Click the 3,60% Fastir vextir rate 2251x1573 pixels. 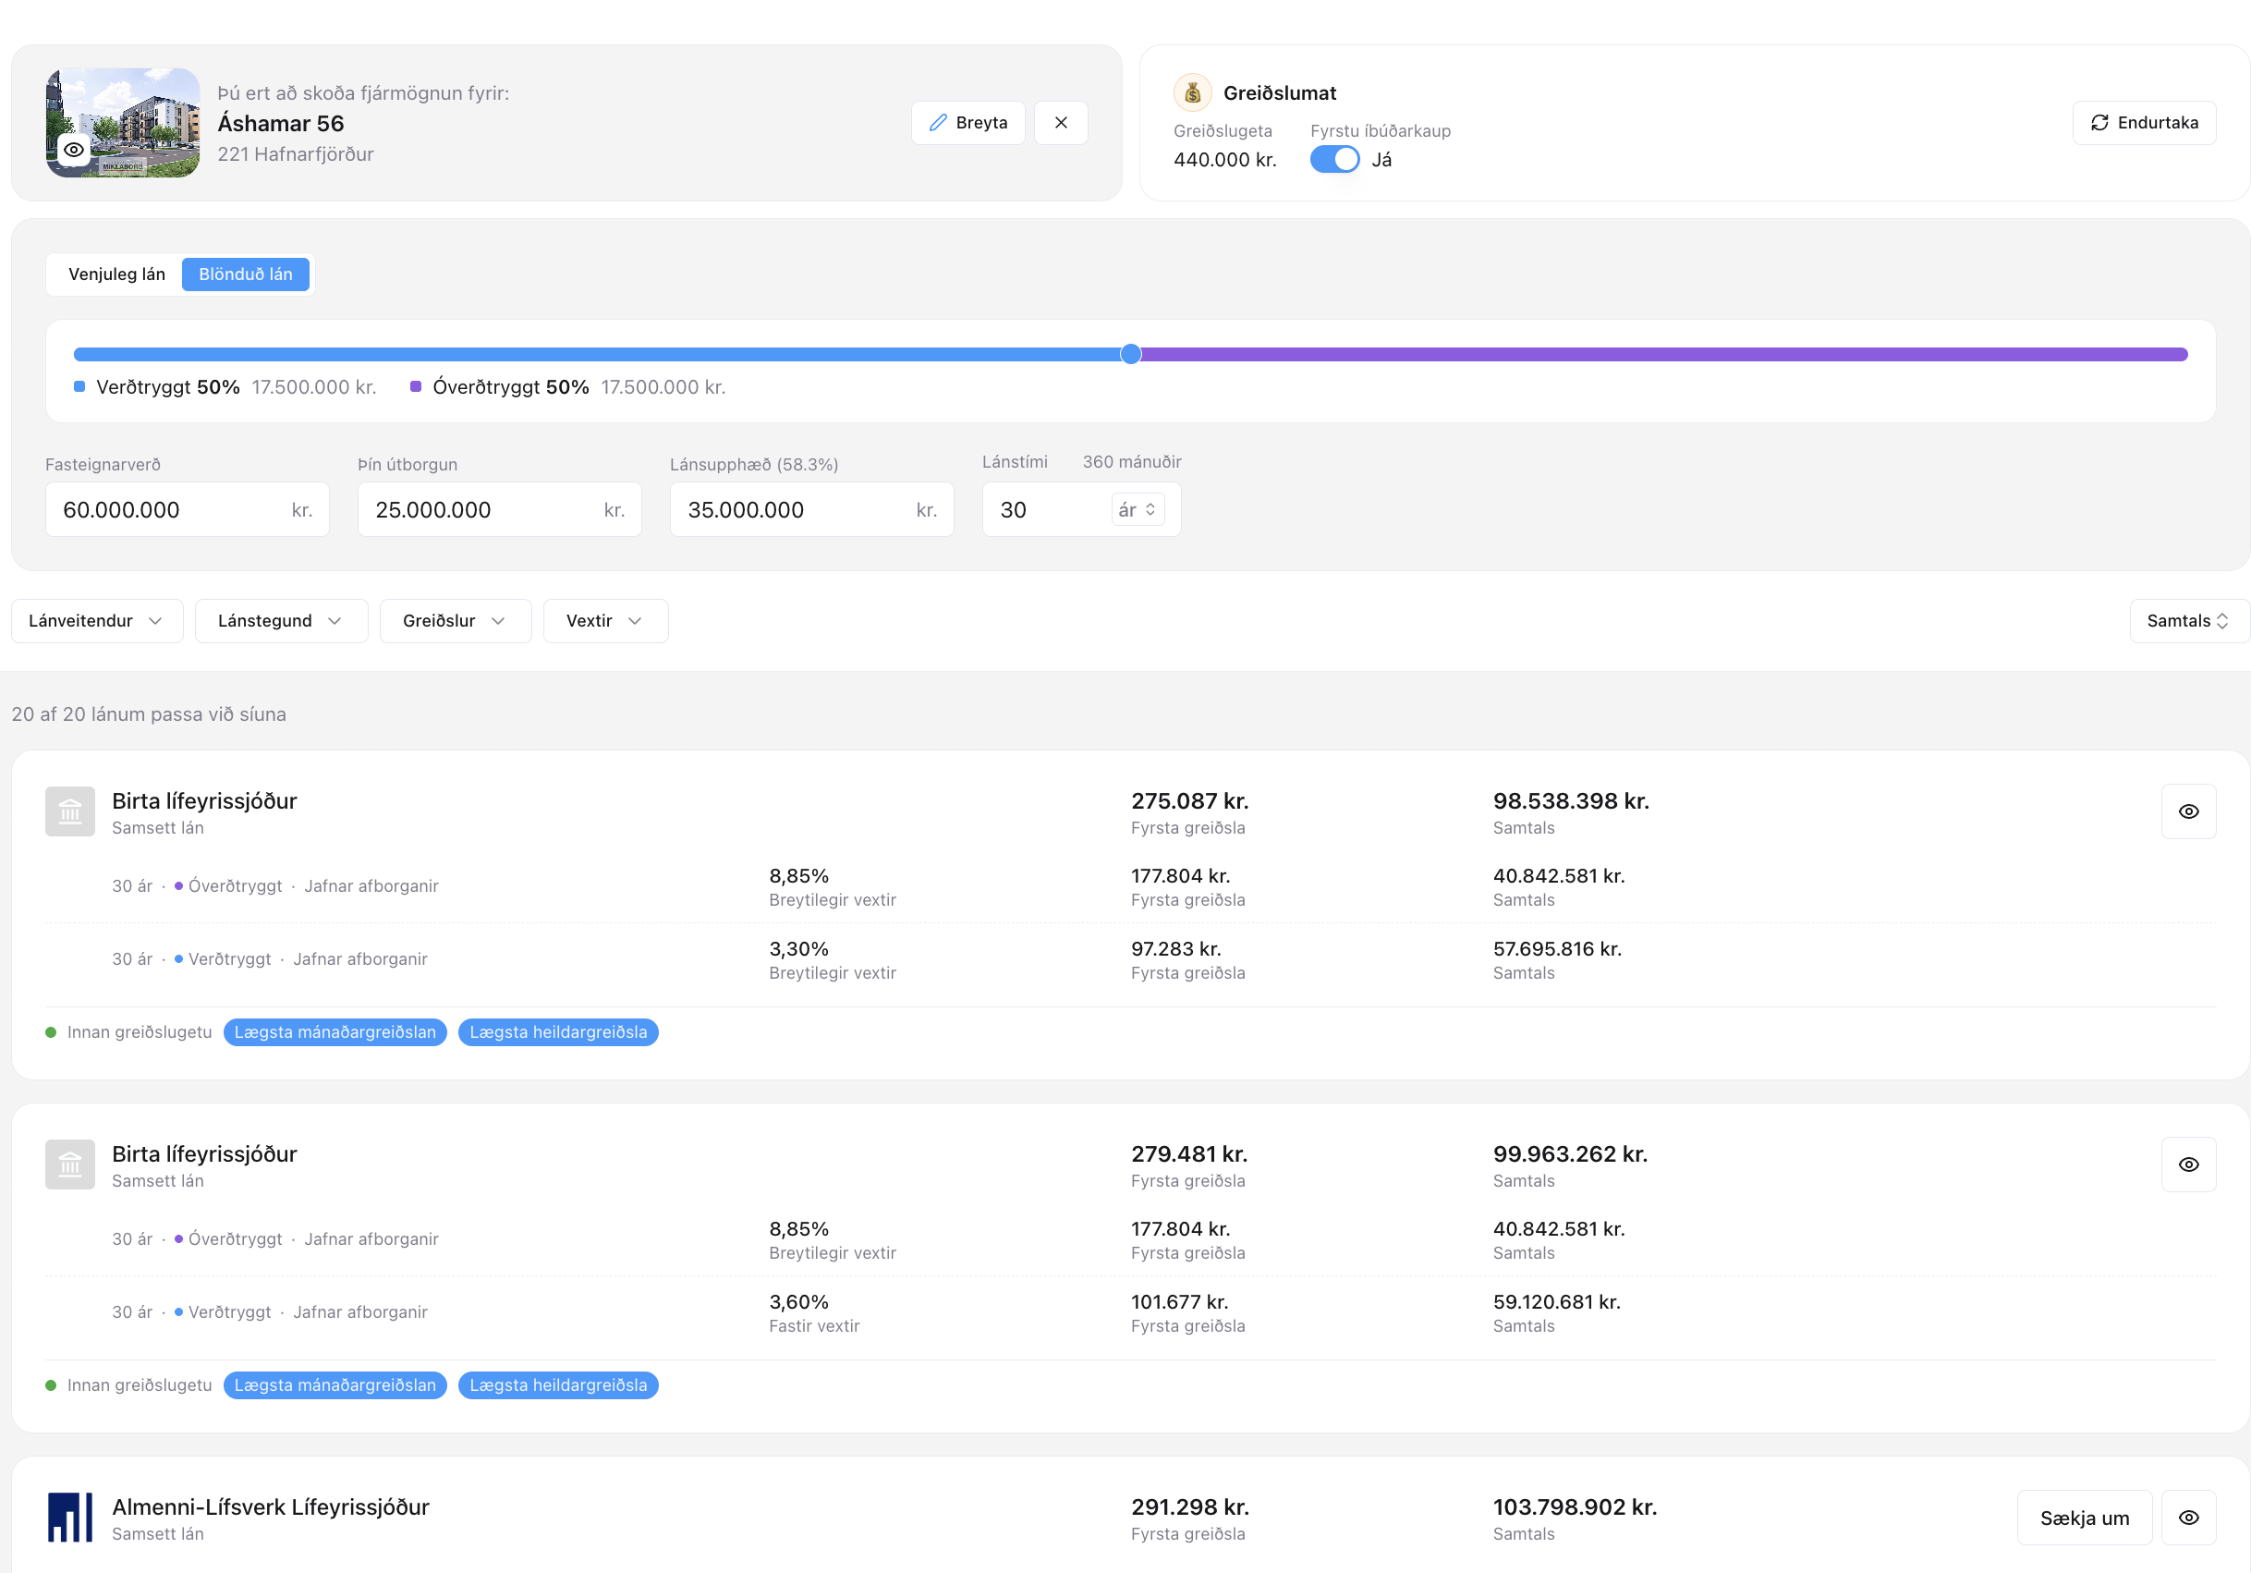799,1301
